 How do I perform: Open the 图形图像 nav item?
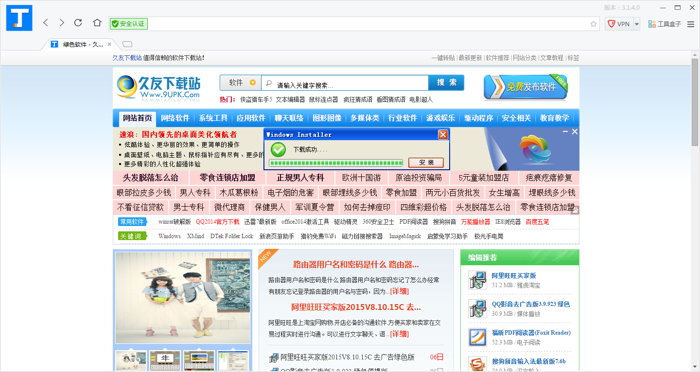coord(327,118)
